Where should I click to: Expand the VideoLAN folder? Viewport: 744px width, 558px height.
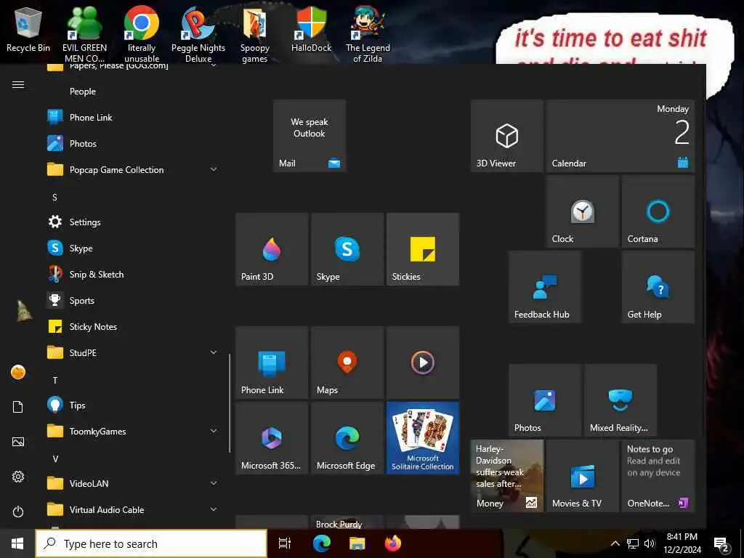[133, 483]
